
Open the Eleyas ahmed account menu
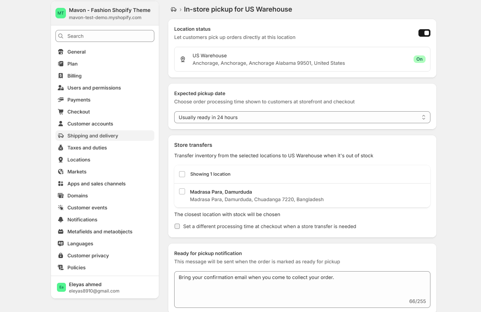[x=105, y=287]
